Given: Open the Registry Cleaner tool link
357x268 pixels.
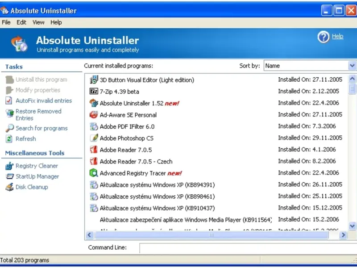Looking at the screenshot, I should click(37, 166).
